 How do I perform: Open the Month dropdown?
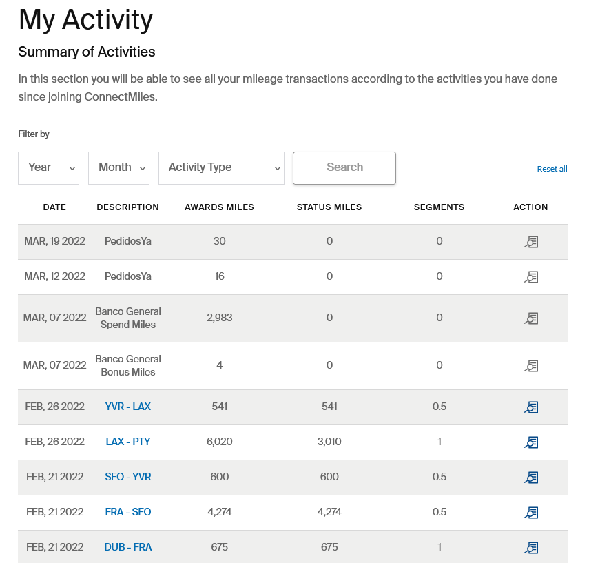118,167
